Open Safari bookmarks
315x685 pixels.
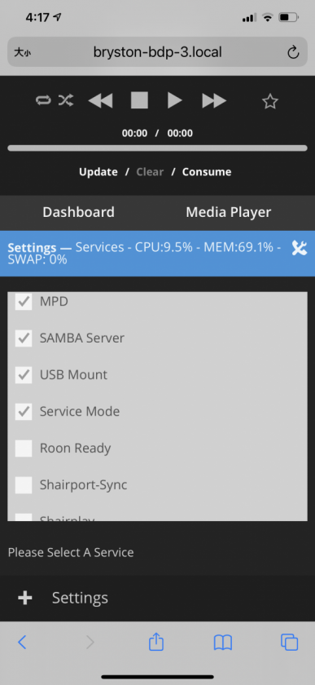coord(222,643)
